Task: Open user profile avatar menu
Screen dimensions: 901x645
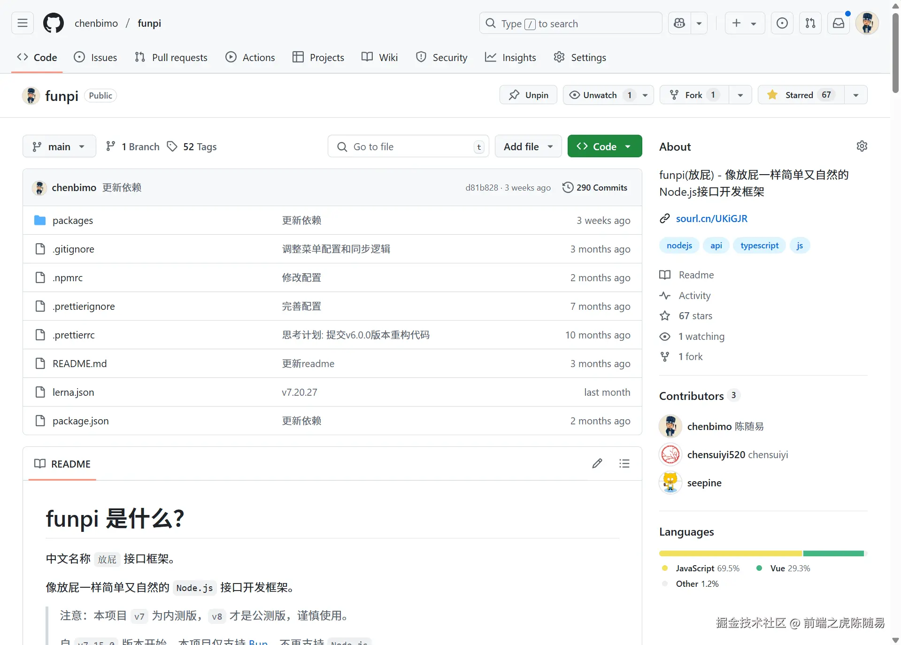Action: (x=867, y=23)
